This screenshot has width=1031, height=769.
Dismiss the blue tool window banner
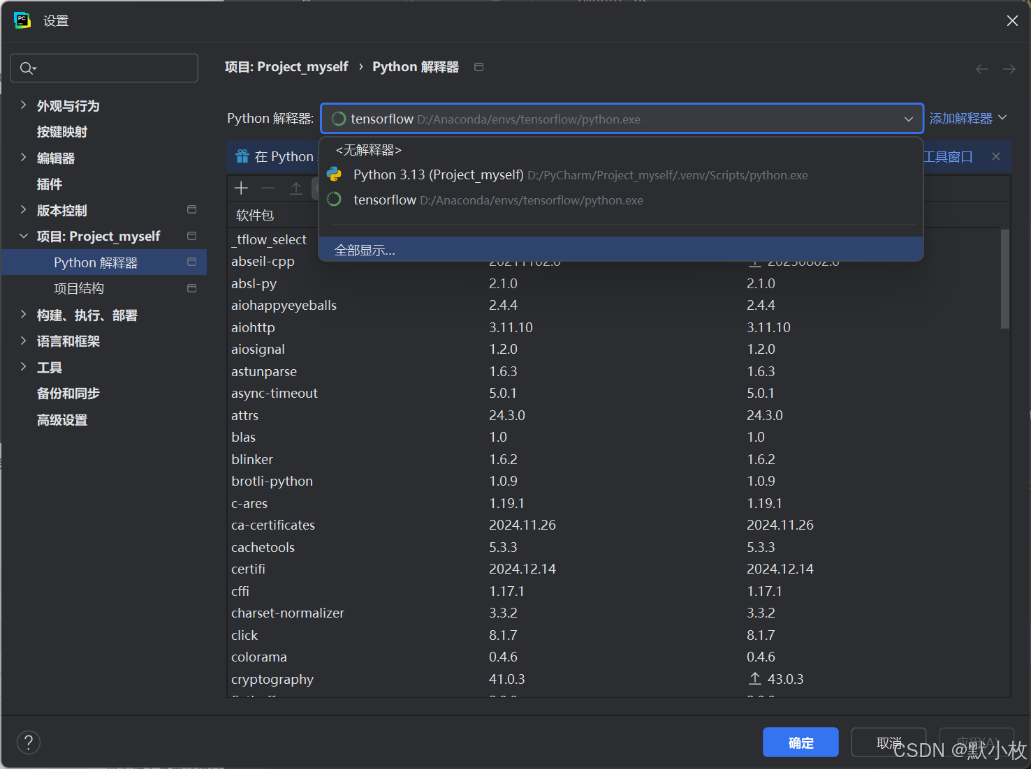[x=996, y=156]
